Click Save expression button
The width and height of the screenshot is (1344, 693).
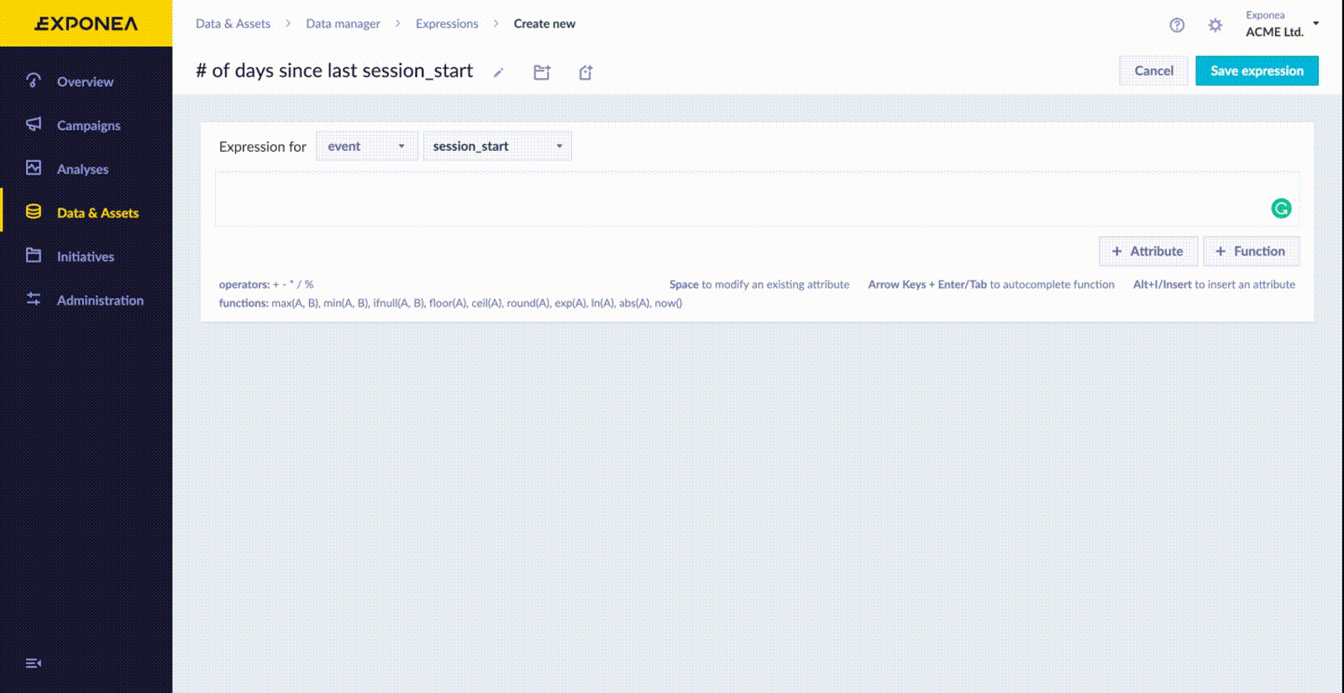1257,70
